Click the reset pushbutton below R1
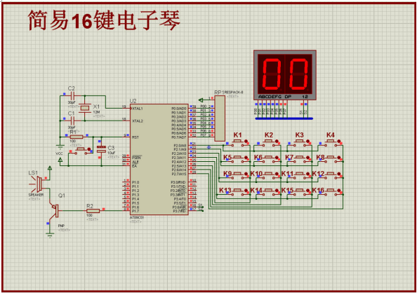Viewport: 417px width, 293px height. [x=81, y=151]
